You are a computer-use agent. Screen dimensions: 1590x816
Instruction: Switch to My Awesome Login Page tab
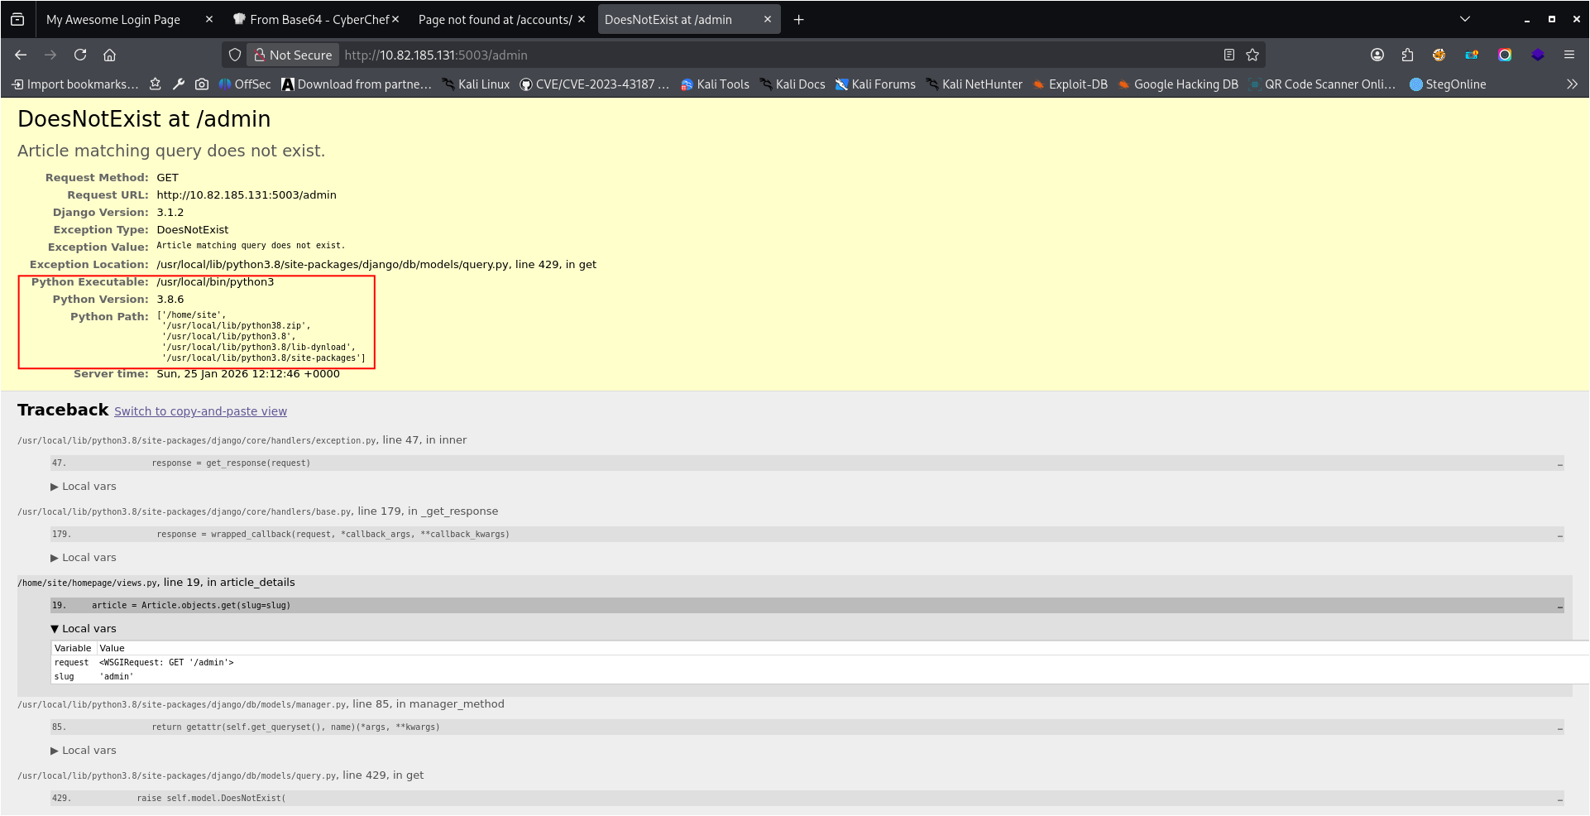tap(113, 19)
